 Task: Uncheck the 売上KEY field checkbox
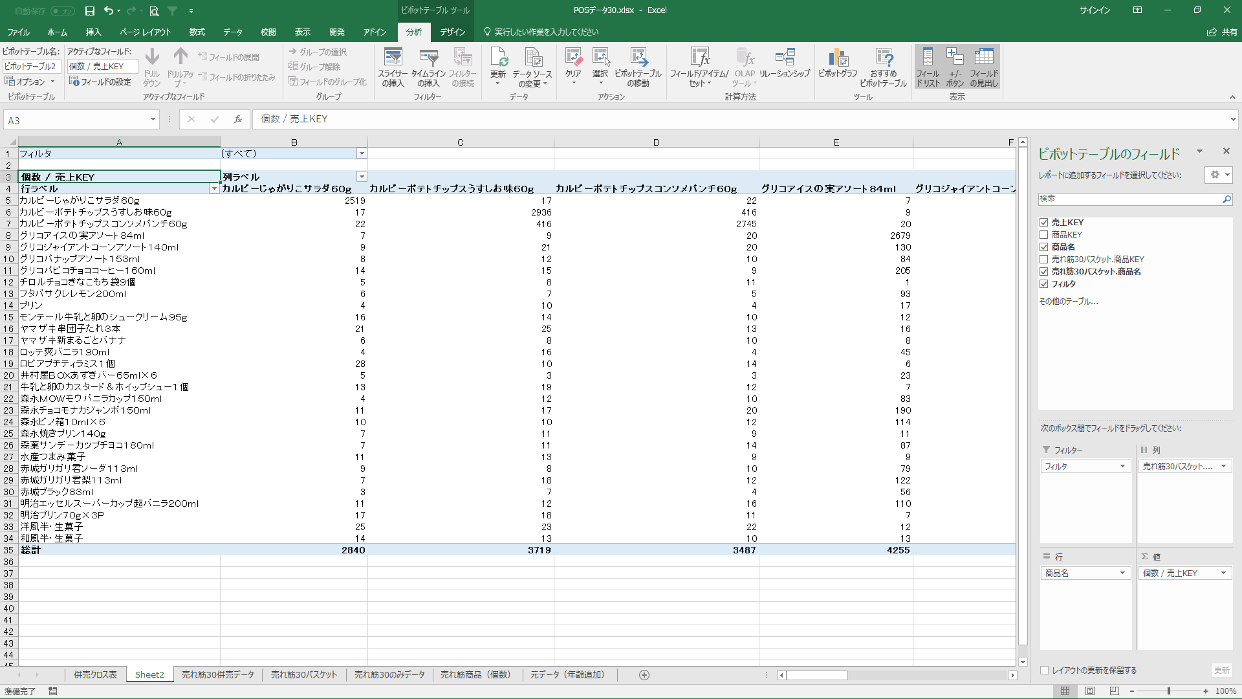pyautogui.click(x=1043, y=223)
